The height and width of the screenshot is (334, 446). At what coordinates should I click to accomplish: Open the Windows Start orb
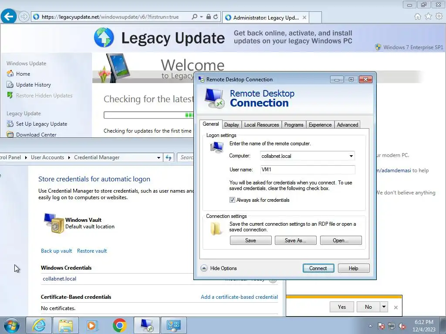point(12,325)
